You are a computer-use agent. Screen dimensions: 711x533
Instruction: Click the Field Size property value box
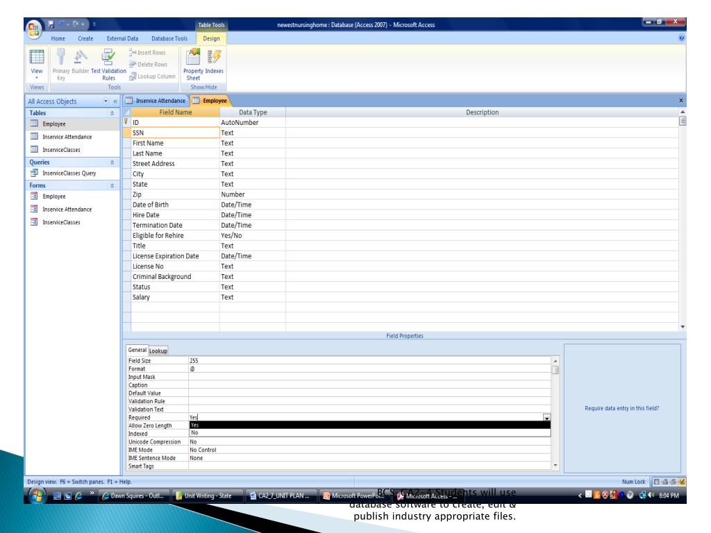click(369, 361)
